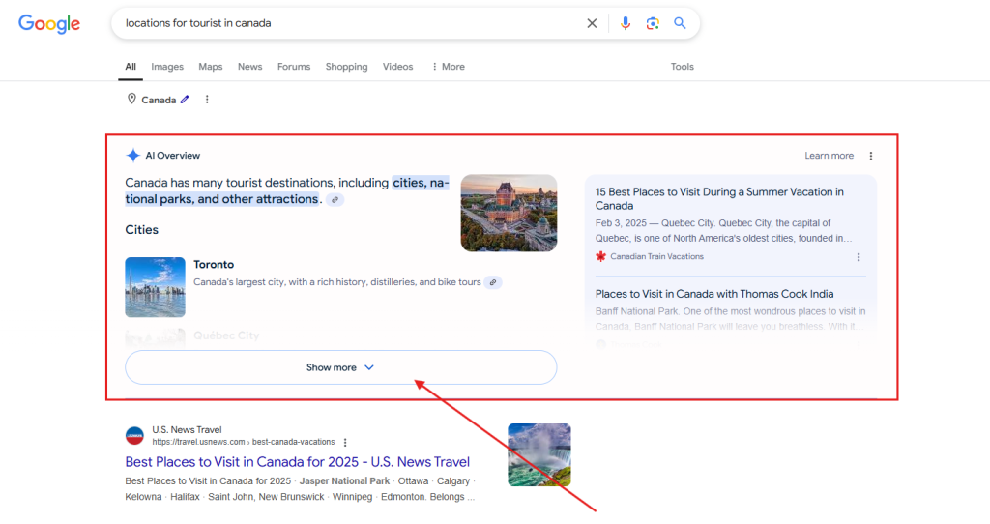
Task: Open three-dot options beside Canada location
Action: click(x=207, y=100)
